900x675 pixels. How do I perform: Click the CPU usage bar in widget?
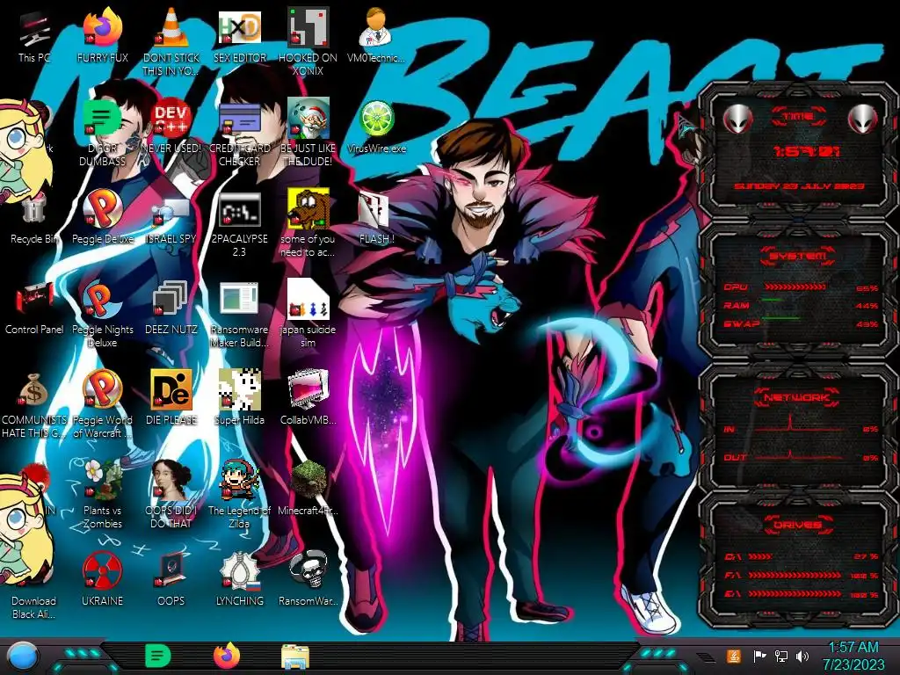tap(795, 287)
